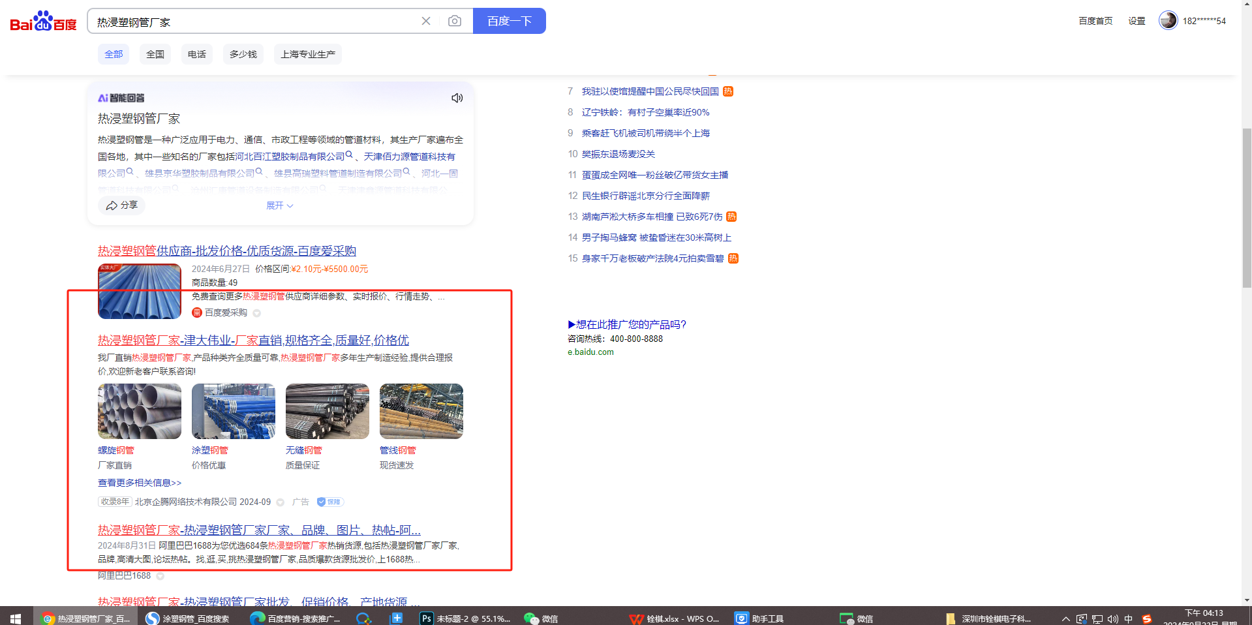Clear the search box with X icon
This screenshot has height=625, width=1252.
(x=426, y=22)
